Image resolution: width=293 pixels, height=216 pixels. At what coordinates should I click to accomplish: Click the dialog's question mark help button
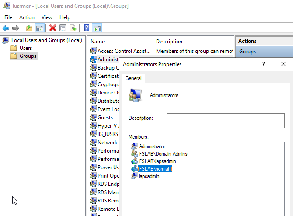tap(263, 64)
